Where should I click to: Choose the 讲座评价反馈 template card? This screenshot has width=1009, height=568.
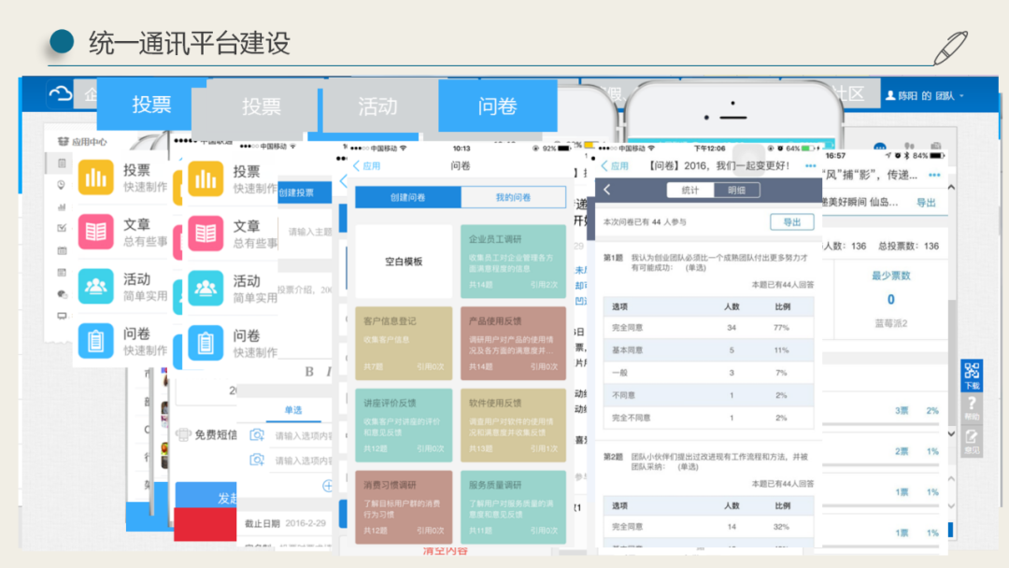[x=404, y=424]
